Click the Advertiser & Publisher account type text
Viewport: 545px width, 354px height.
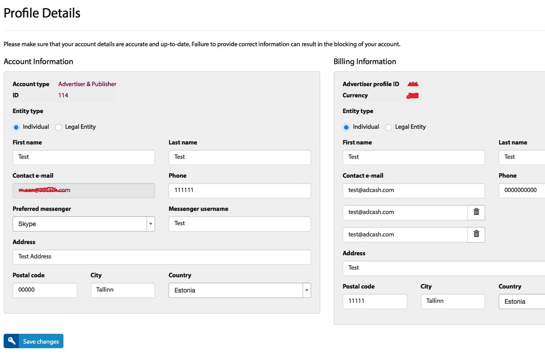(x=87, y=84)
